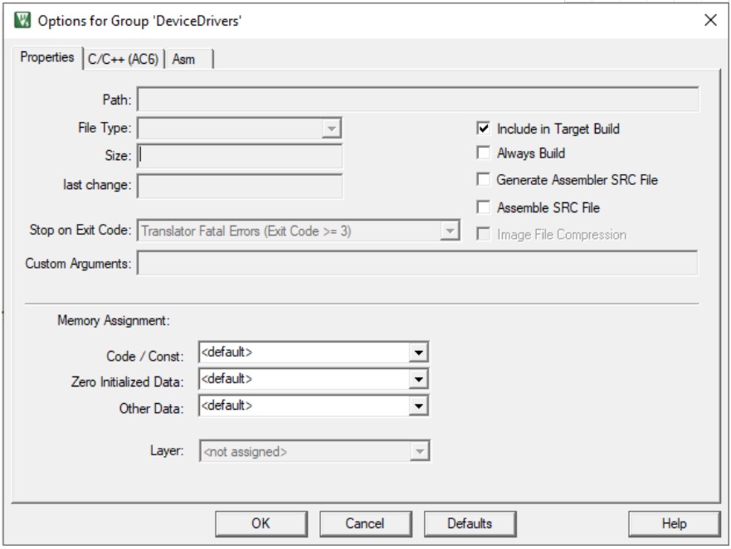This screenshot has height=549, width=731.
Task: Expand the Zero Initialized Data dropdown
Action: [x=314, y=379]
